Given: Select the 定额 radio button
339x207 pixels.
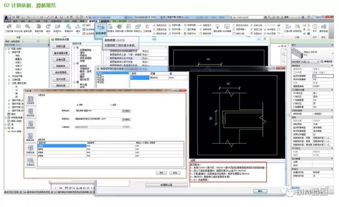Looking at the screenshot, I should pyautogui.click(x=111, y=105).
